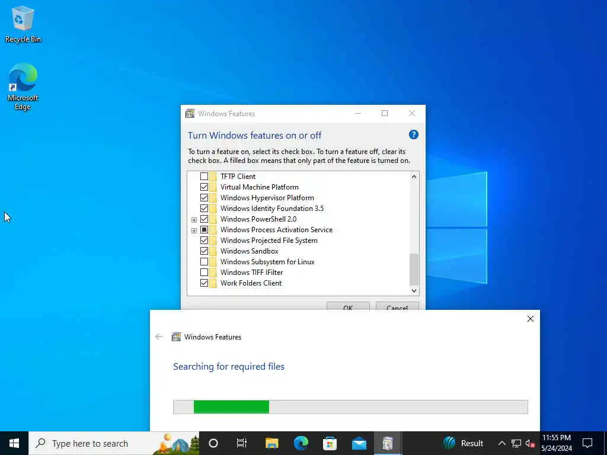
Task: Expand the Windows PowerShell 2.0 node
Action: click(x=194, y=220)
